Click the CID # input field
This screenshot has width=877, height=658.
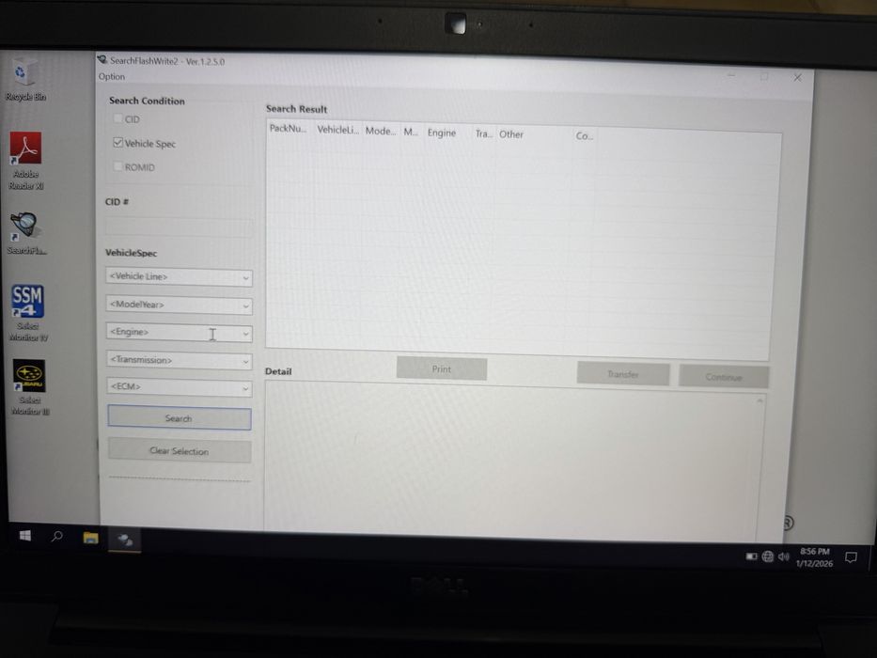179,226
